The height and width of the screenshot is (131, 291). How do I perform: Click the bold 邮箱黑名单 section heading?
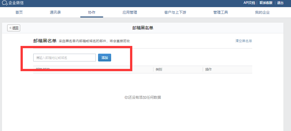coord(45,41)
